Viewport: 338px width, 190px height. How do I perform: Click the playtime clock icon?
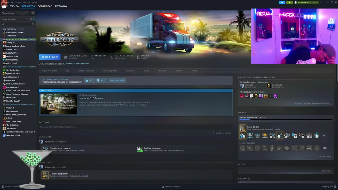(112, 57)
